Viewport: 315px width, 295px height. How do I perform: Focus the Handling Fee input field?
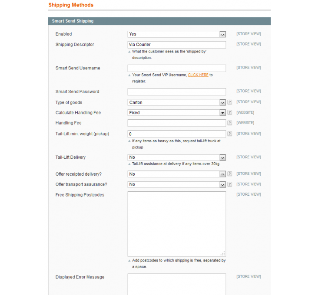point(176,123)
